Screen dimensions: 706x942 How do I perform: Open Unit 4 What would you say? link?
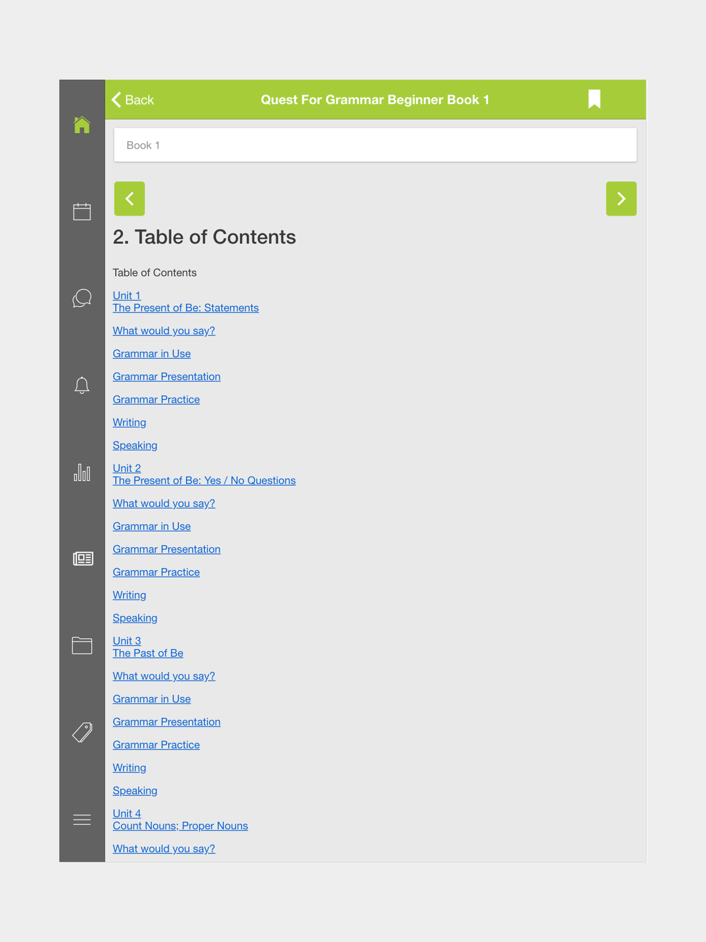pos(164,849)
